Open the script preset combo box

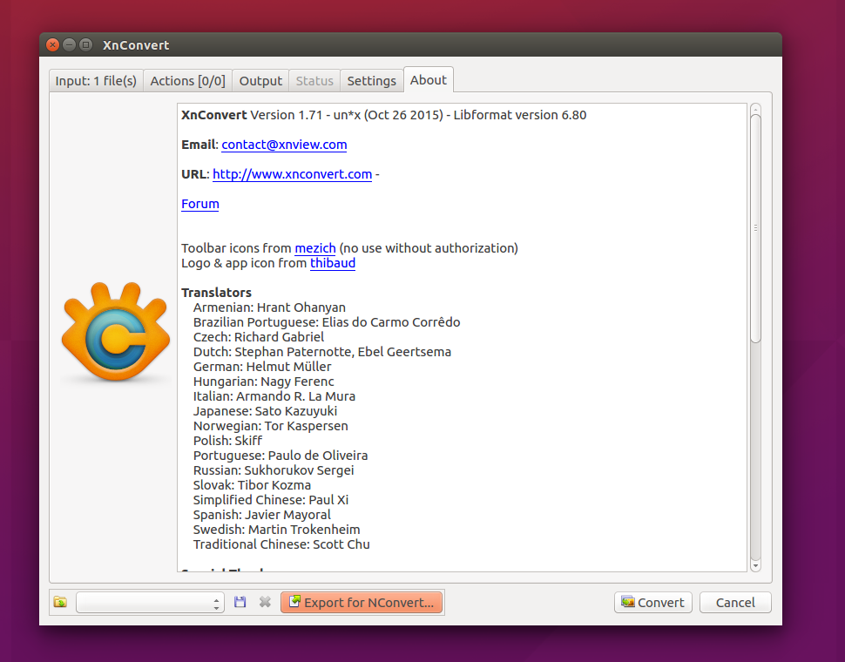coord(151,602)
